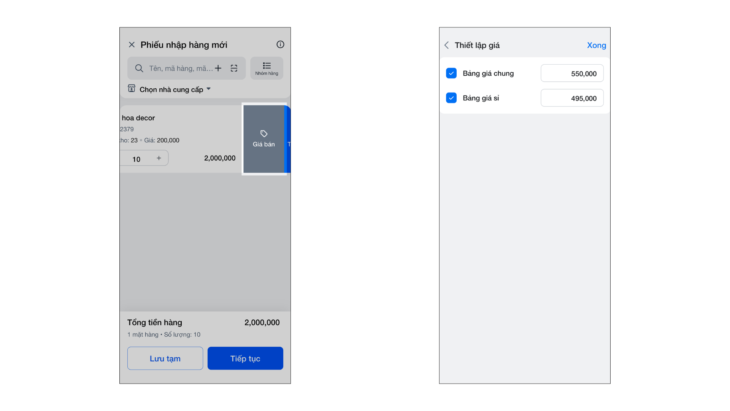This screenshot has height=411, width=730.
Task: Go back from Thiết lập giá
Action: [x=447, y=45]
